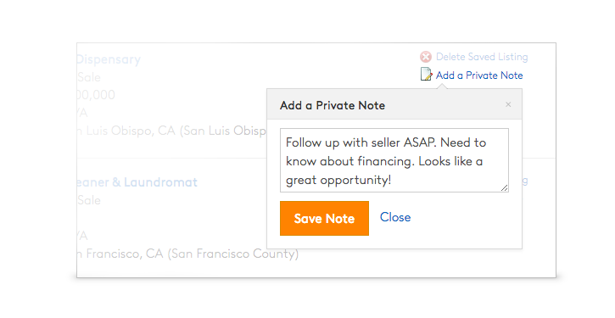Click the Sale label under Laundromat listing

pyautogui.click(x=89, y=200)
